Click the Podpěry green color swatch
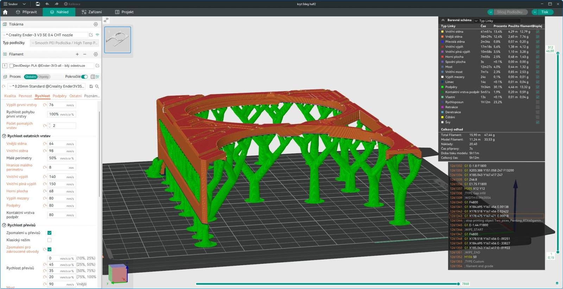 [x=442, y=87]
